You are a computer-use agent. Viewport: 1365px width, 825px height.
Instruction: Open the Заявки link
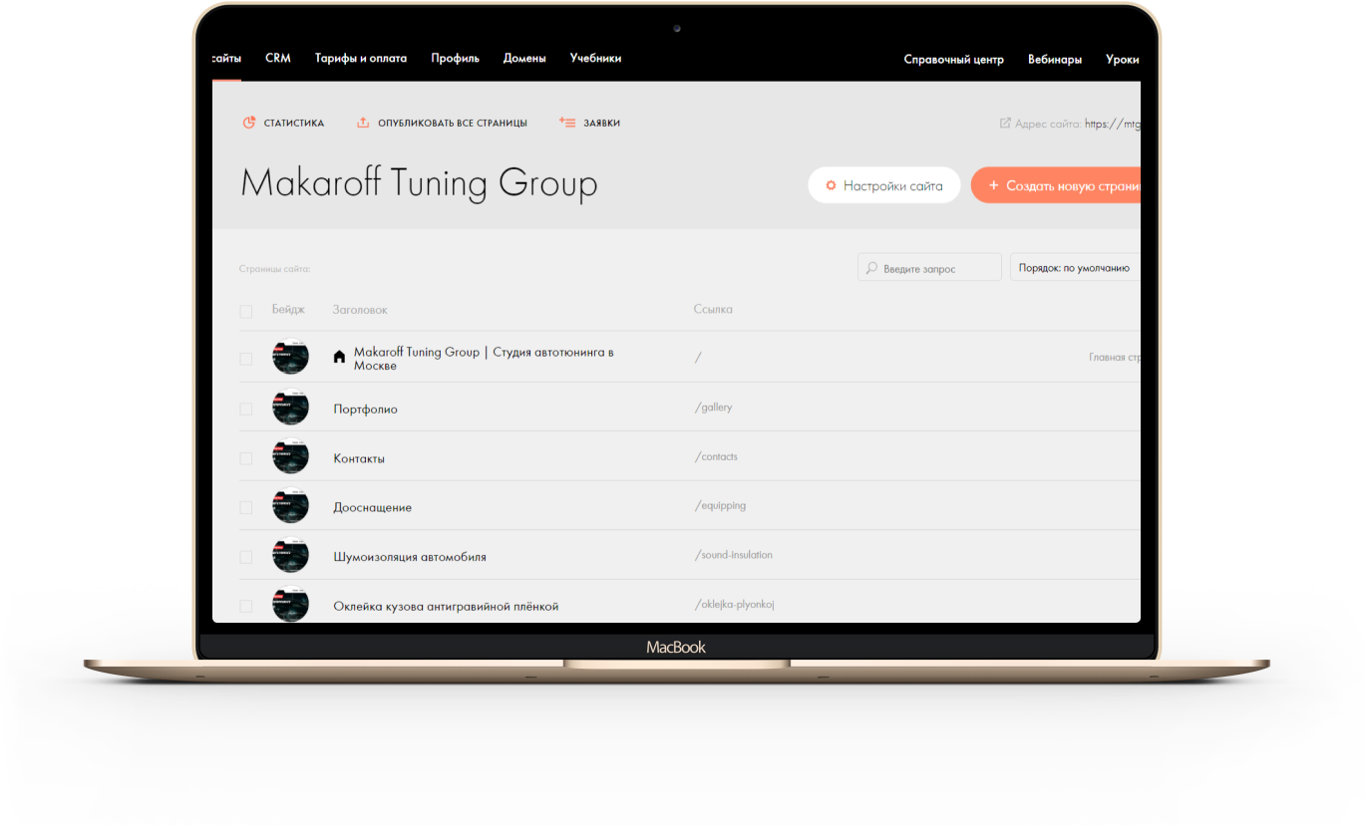(x=601, y=124)
